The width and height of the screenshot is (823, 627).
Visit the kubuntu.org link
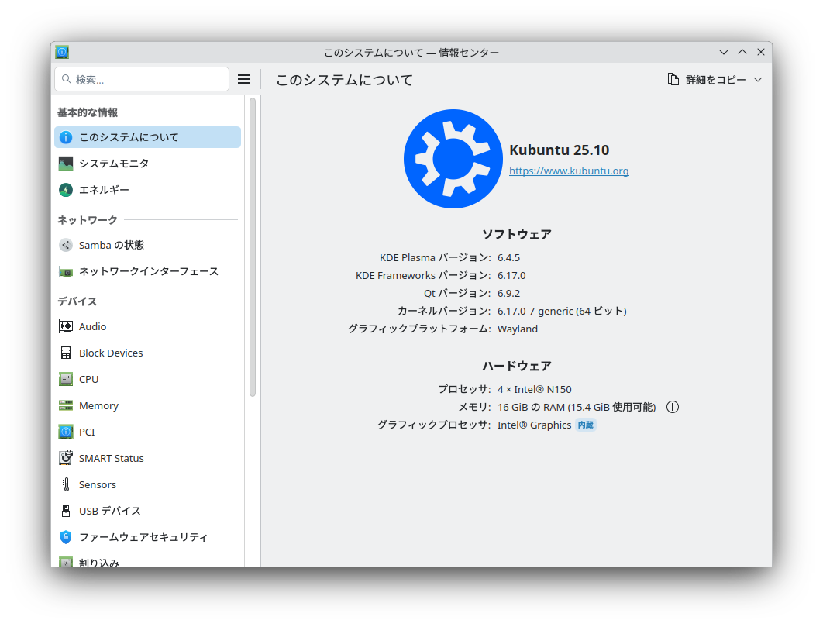[x=569, y=171]
